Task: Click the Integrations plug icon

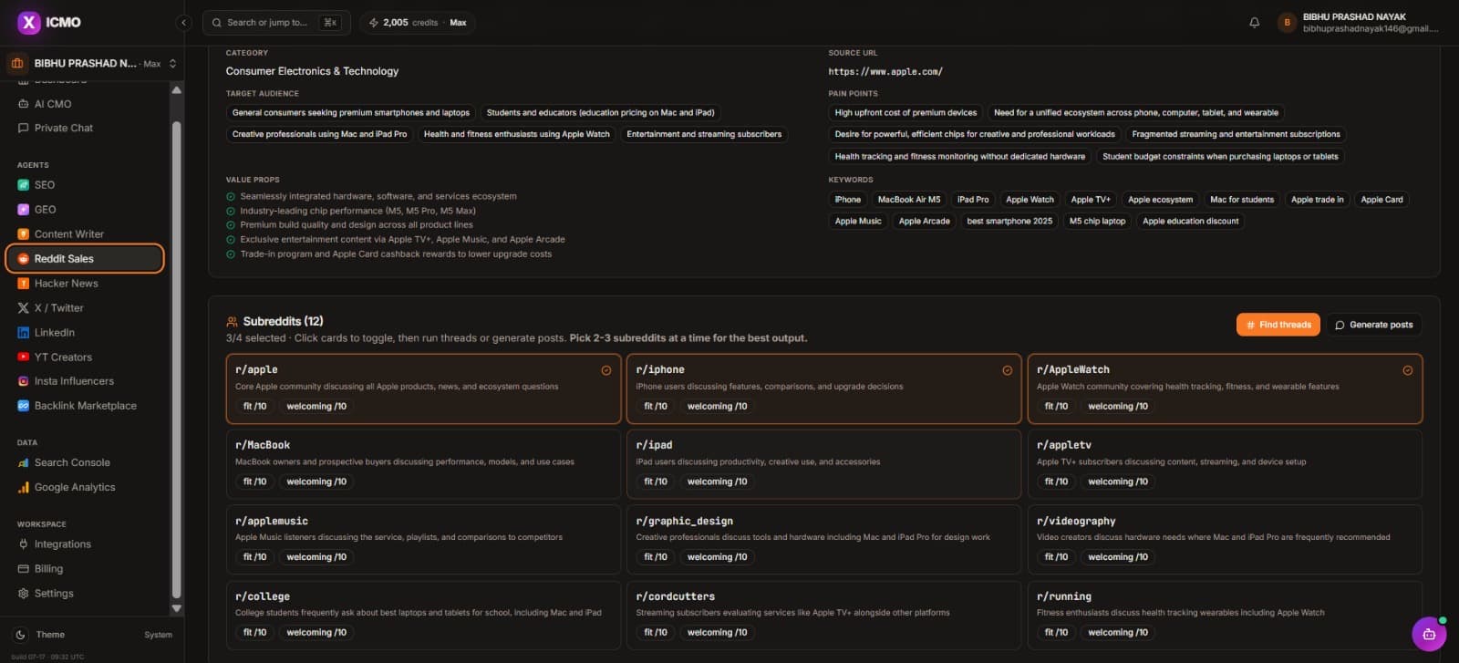Action: pos(24,544)
